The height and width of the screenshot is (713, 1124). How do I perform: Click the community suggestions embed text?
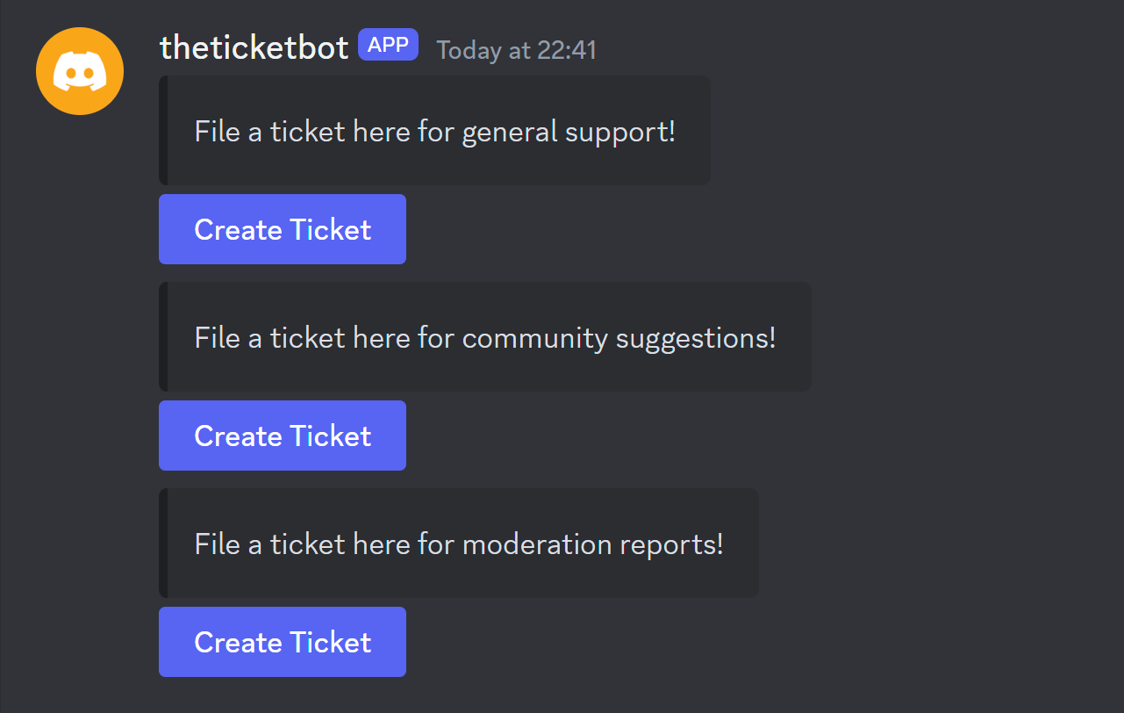pos(484,336)
